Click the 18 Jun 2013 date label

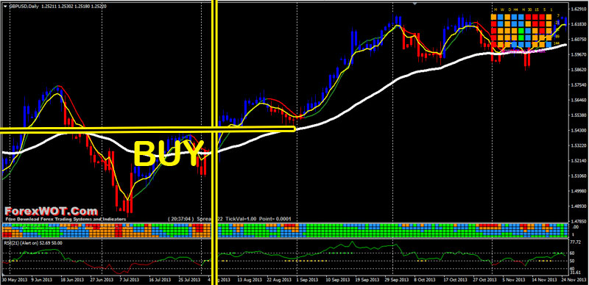(x=73, y=280)
